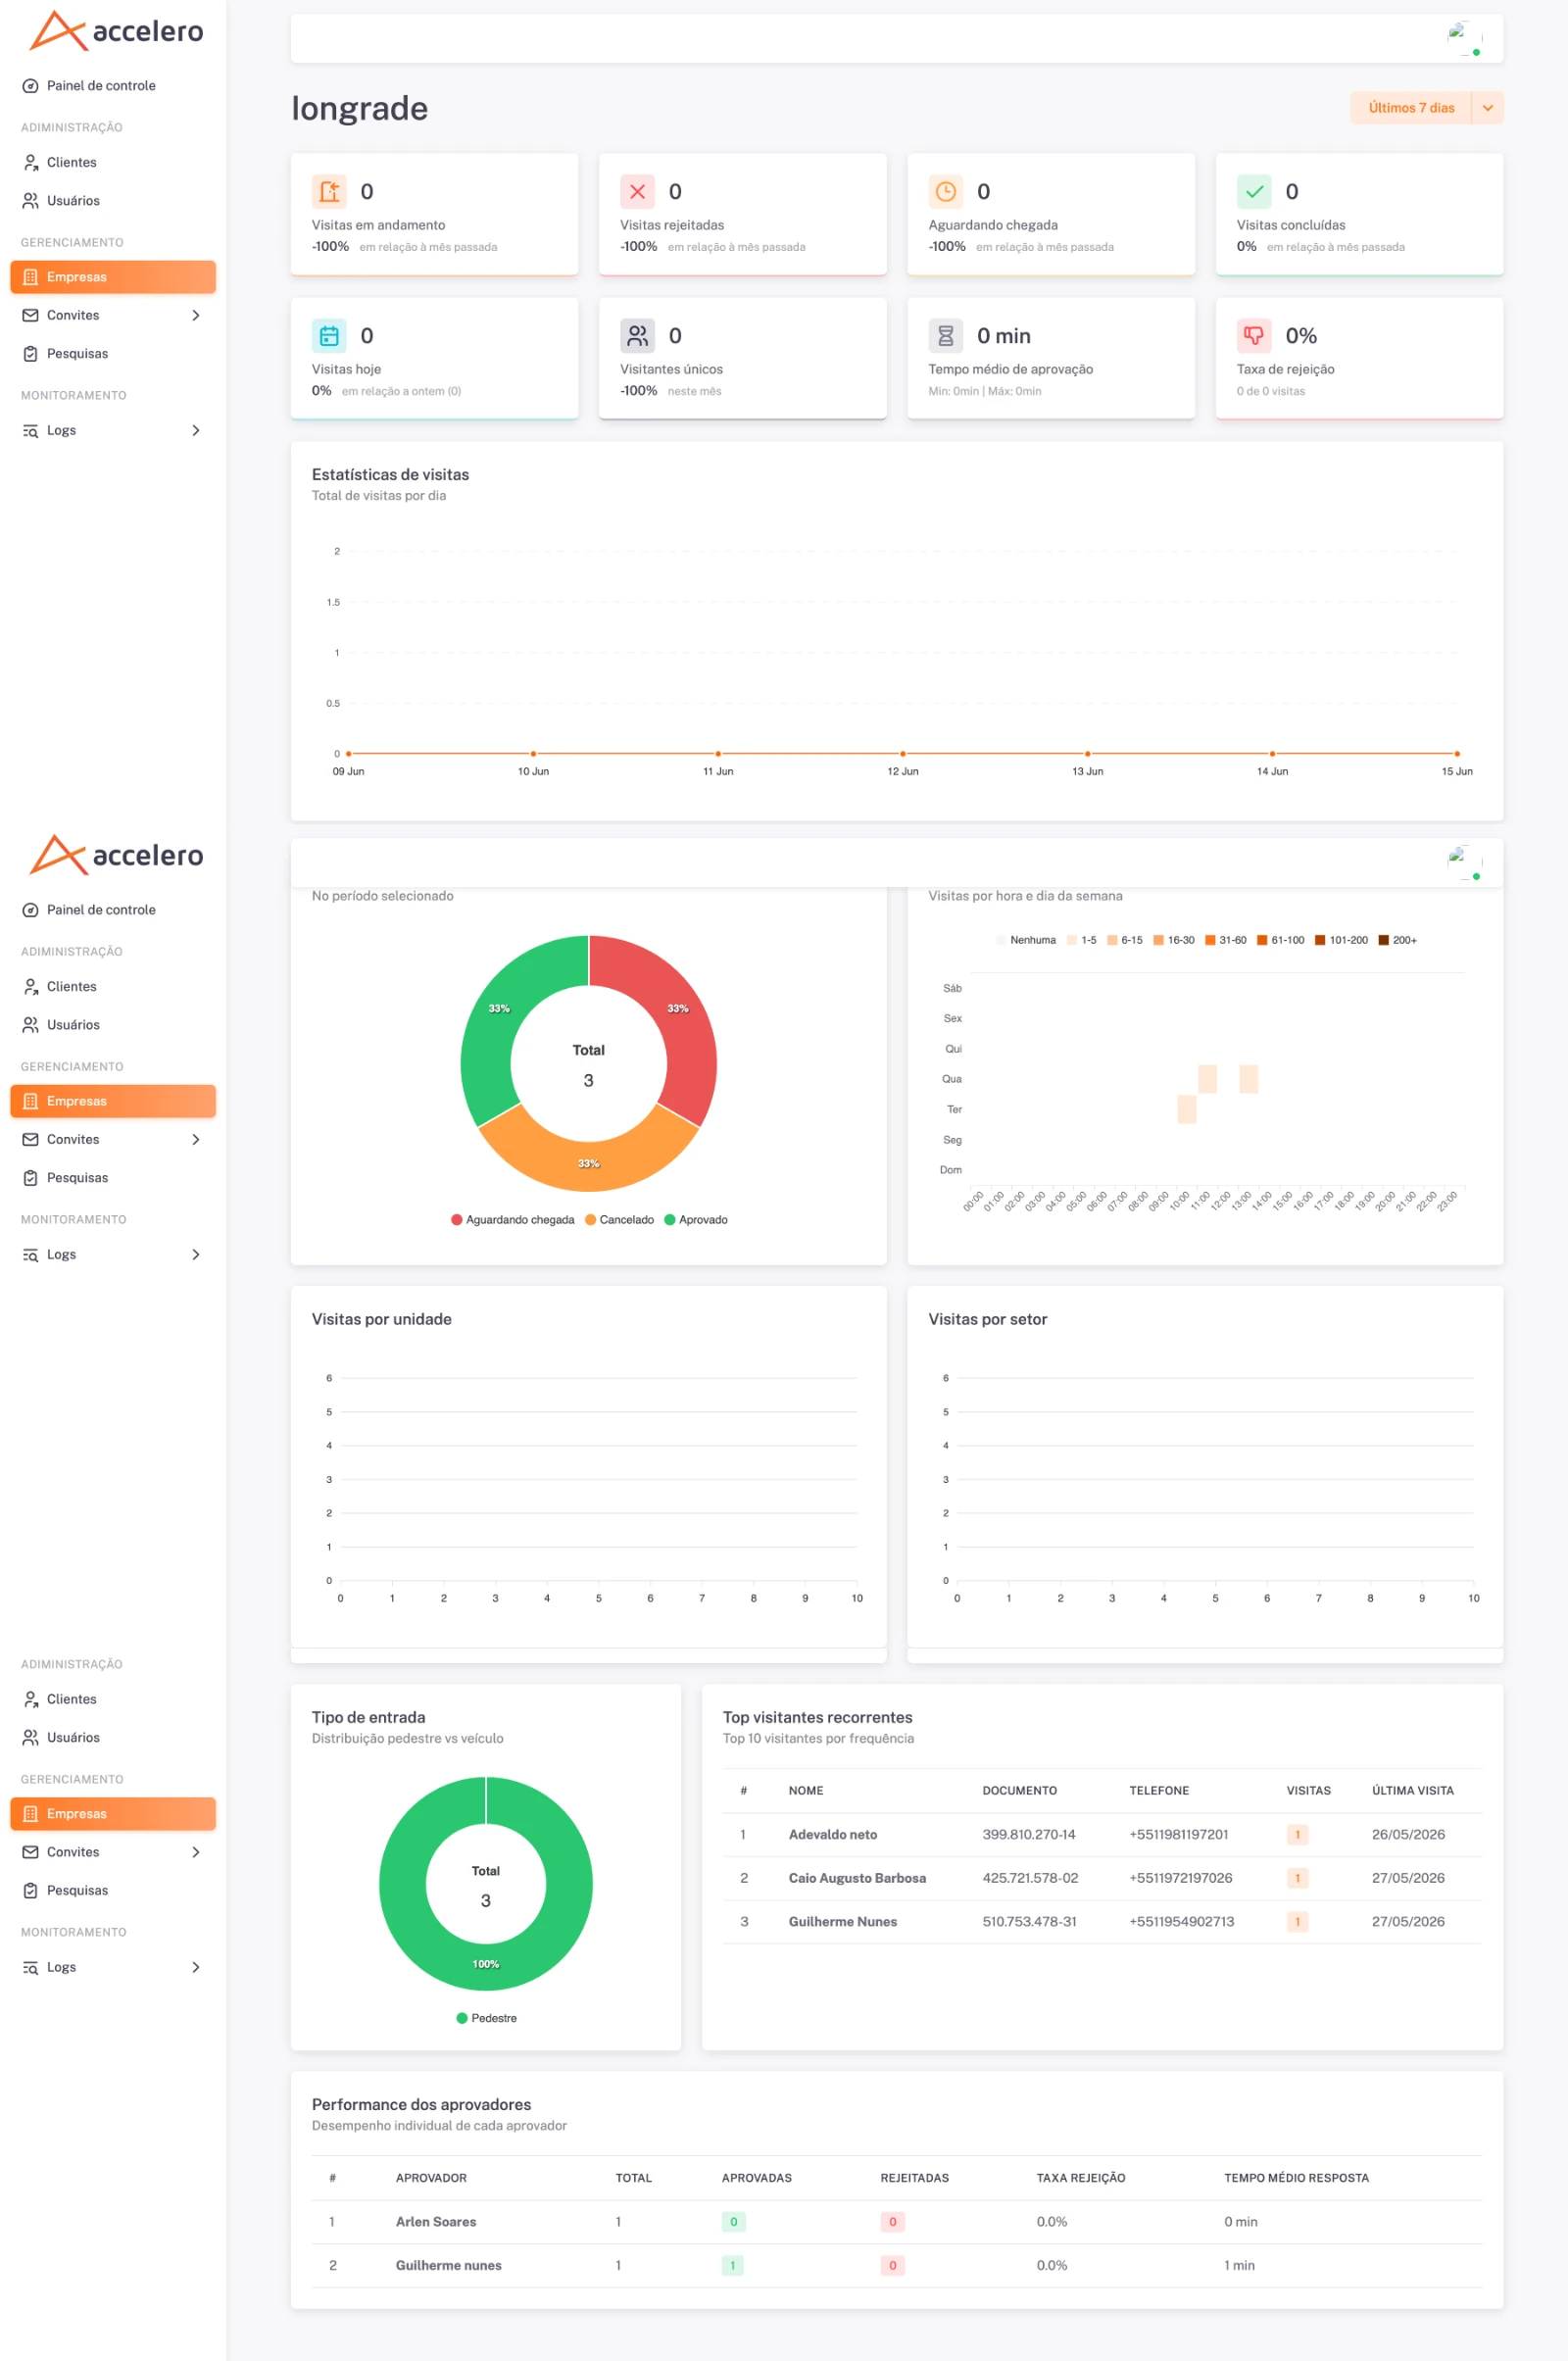1568x2361 pixels.
Task: Click the Clientes person icon in topmost sidebar
Action: 31,162
